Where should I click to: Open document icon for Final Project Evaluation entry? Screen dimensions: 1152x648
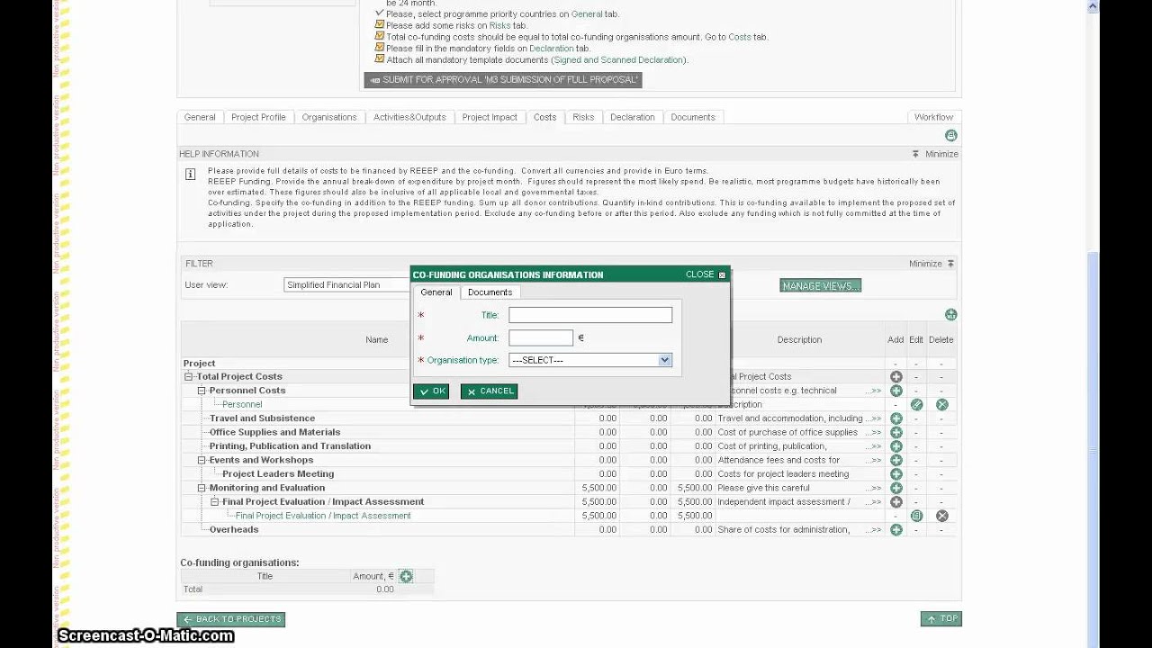click(x=916, y=517)
